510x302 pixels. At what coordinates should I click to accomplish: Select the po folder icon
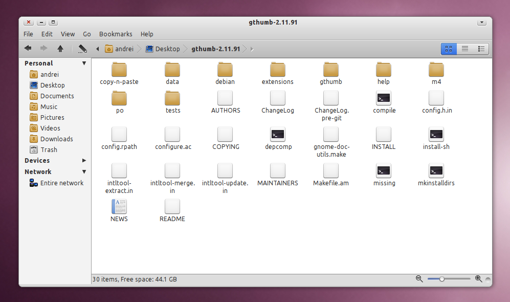coord(119,98)
